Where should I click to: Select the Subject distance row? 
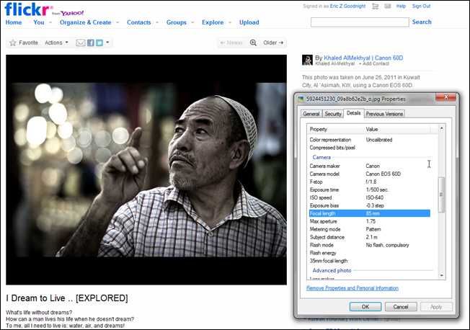click(x=369, y=237)
